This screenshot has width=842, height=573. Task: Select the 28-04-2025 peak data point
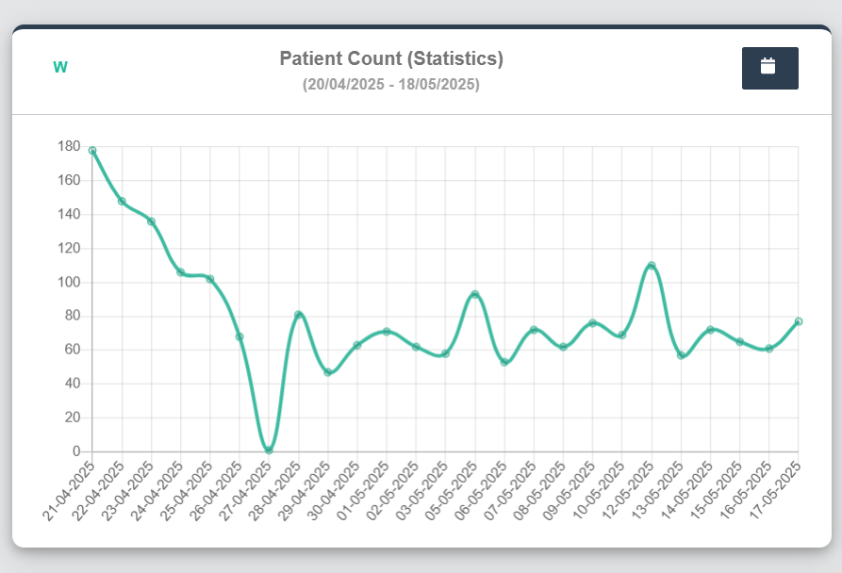coord(298,315)
